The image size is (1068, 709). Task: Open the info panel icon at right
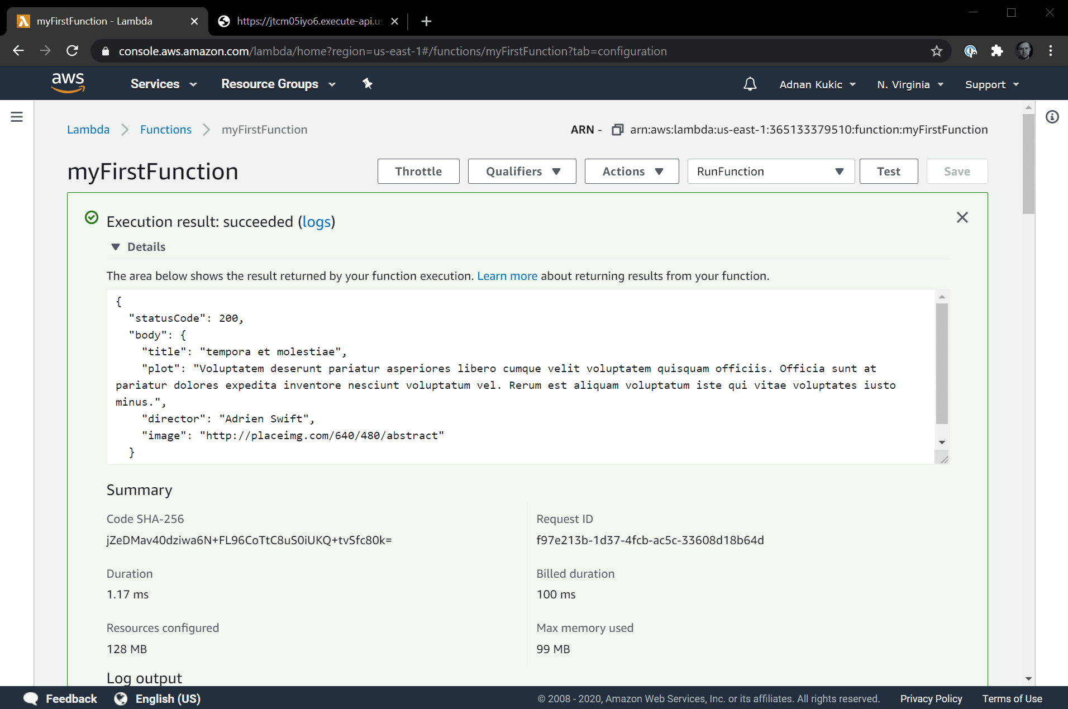(x=1052, y=117)
